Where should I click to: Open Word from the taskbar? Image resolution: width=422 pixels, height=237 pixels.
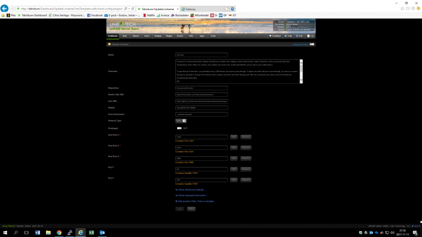pyautogui.click(x=38, y=233)
